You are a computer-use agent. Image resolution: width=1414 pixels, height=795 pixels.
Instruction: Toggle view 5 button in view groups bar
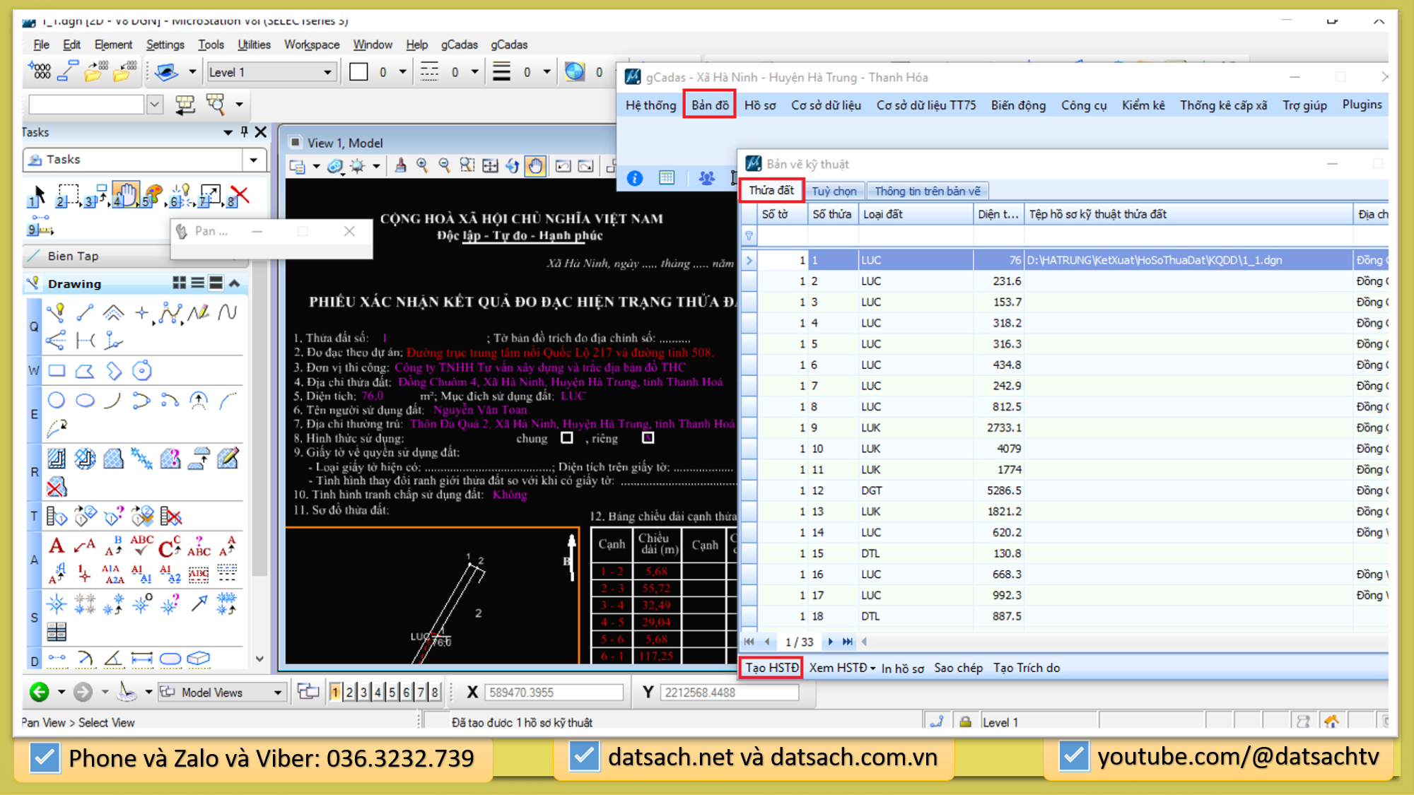392,693
